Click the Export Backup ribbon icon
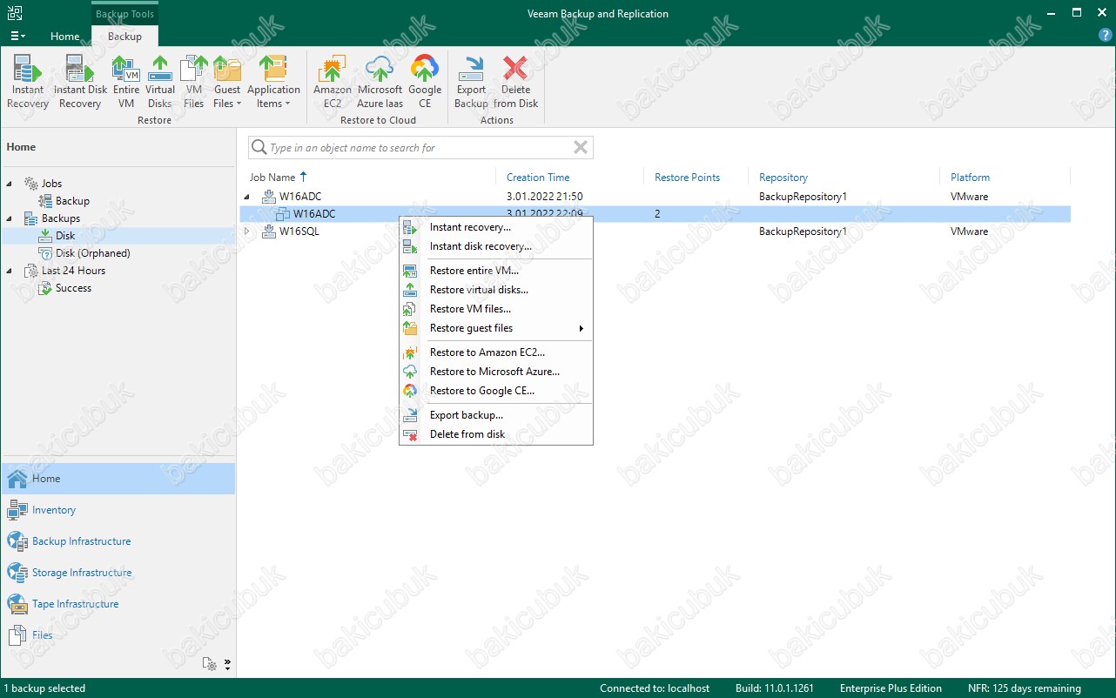This screenshot has height=698, width=1116. (x=471, y=82)
